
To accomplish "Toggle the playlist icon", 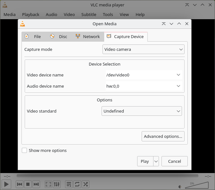I will [69, 184].
